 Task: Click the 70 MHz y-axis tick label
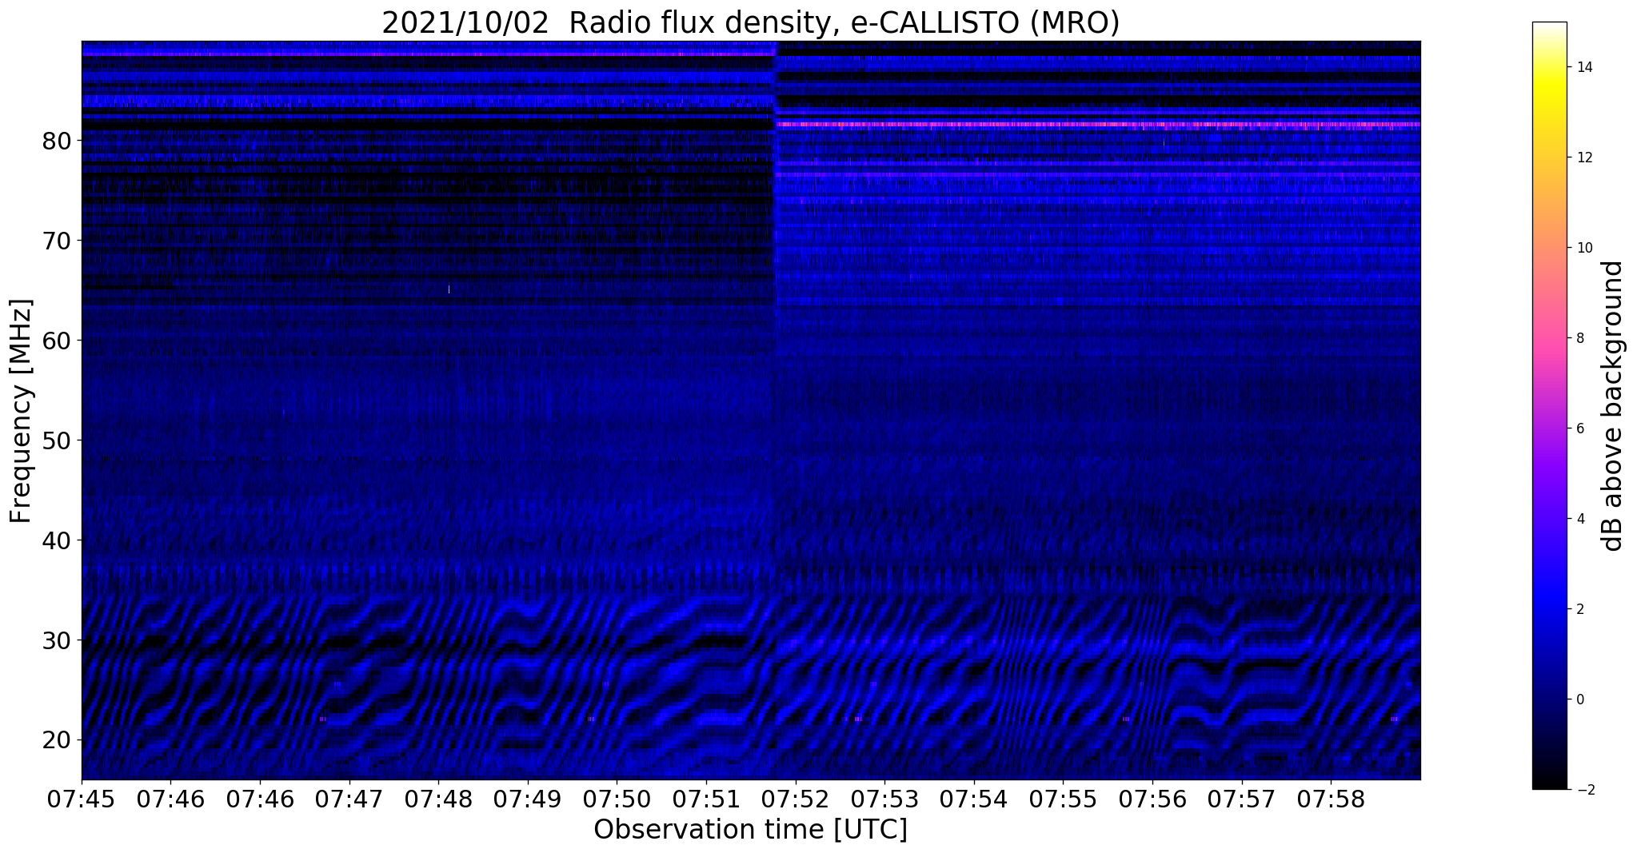pyautogui.click(x=57, y=241)
